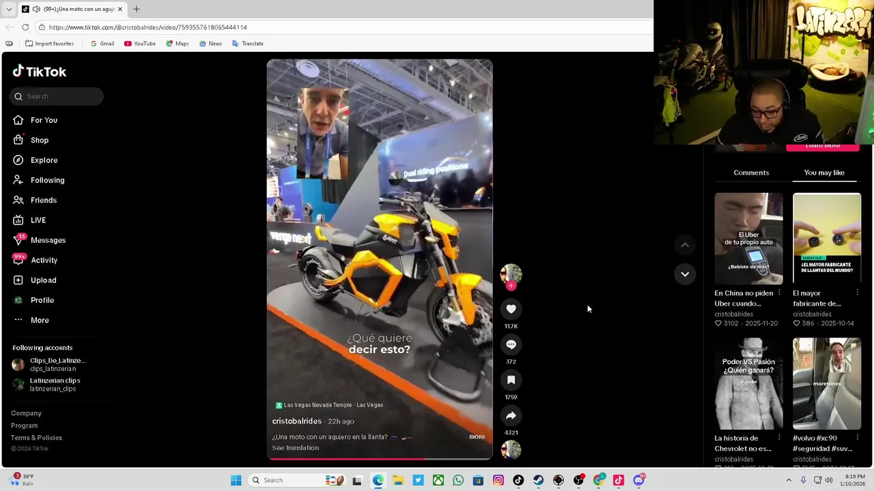Image resolution: width=874 pixels, height=491 pixels.
Task: Open the 'moretones' Volvo video thumbnail
Action: (827, 384)
